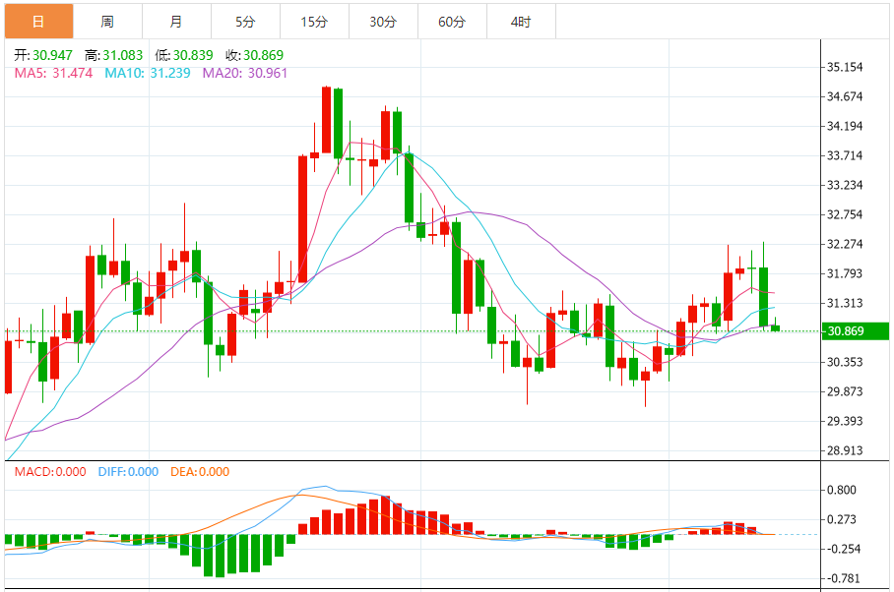Click the -0.781 MACD axis label

842,578
